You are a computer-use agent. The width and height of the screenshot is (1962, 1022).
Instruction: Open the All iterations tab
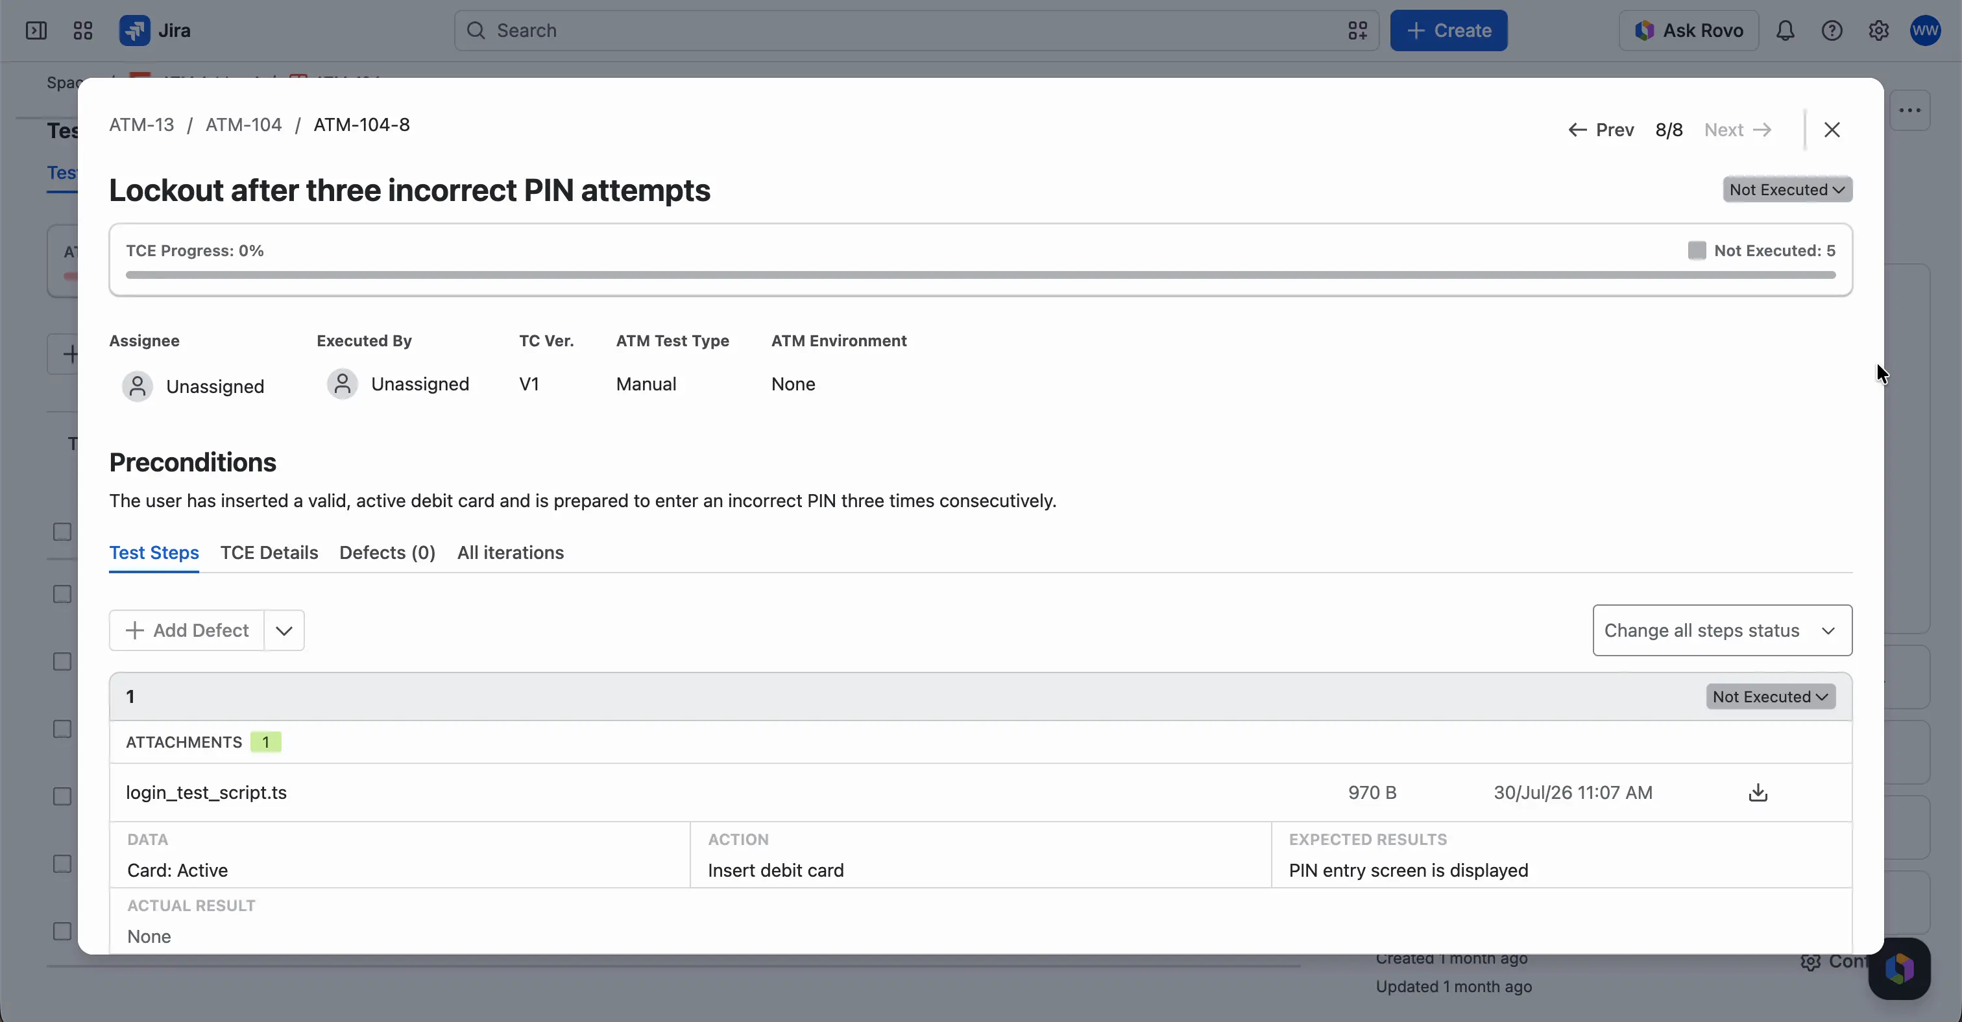pos(511,553)
